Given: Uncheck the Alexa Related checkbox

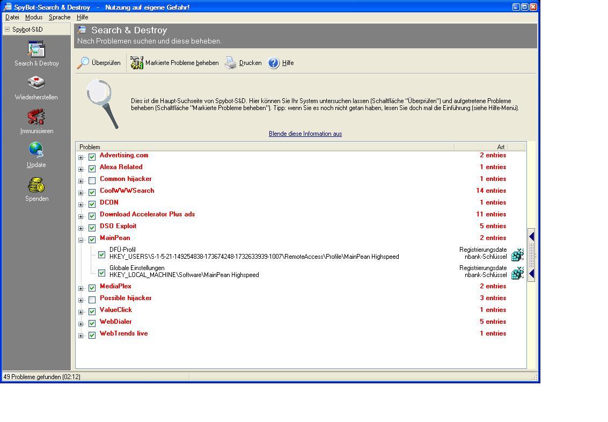Looking at the screenshot, I should click(x=92, y=169).
